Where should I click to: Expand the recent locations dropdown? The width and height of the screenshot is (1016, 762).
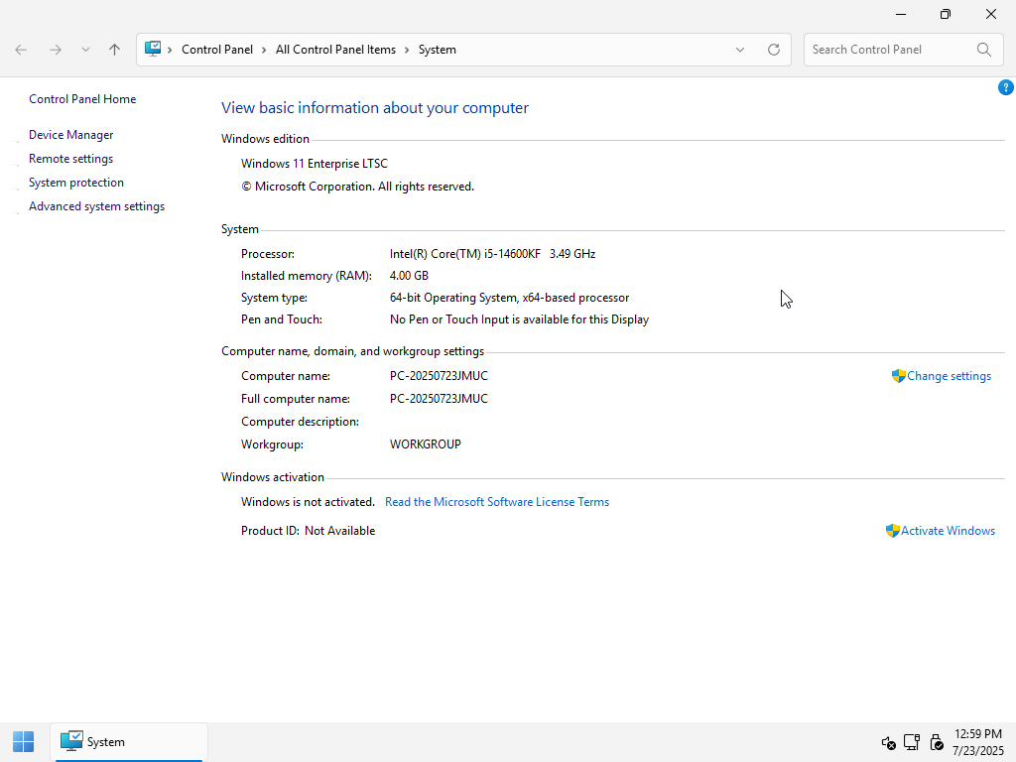click(85, 50)
